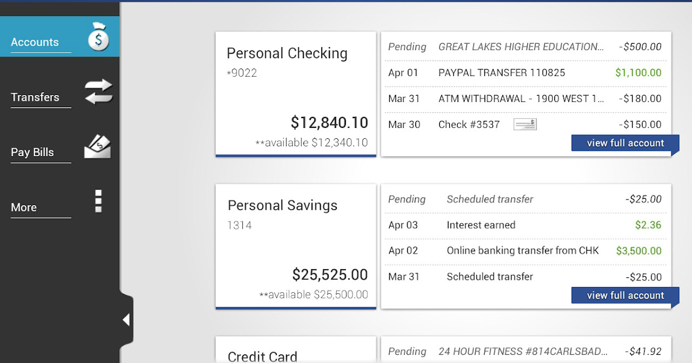
Task: Select the Online banking transfer from CHK row
Action: coord(522,251)
